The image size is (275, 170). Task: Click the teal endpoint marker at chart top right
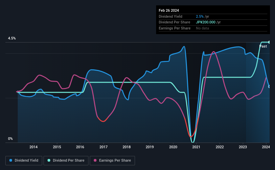[x=269, y=42]
